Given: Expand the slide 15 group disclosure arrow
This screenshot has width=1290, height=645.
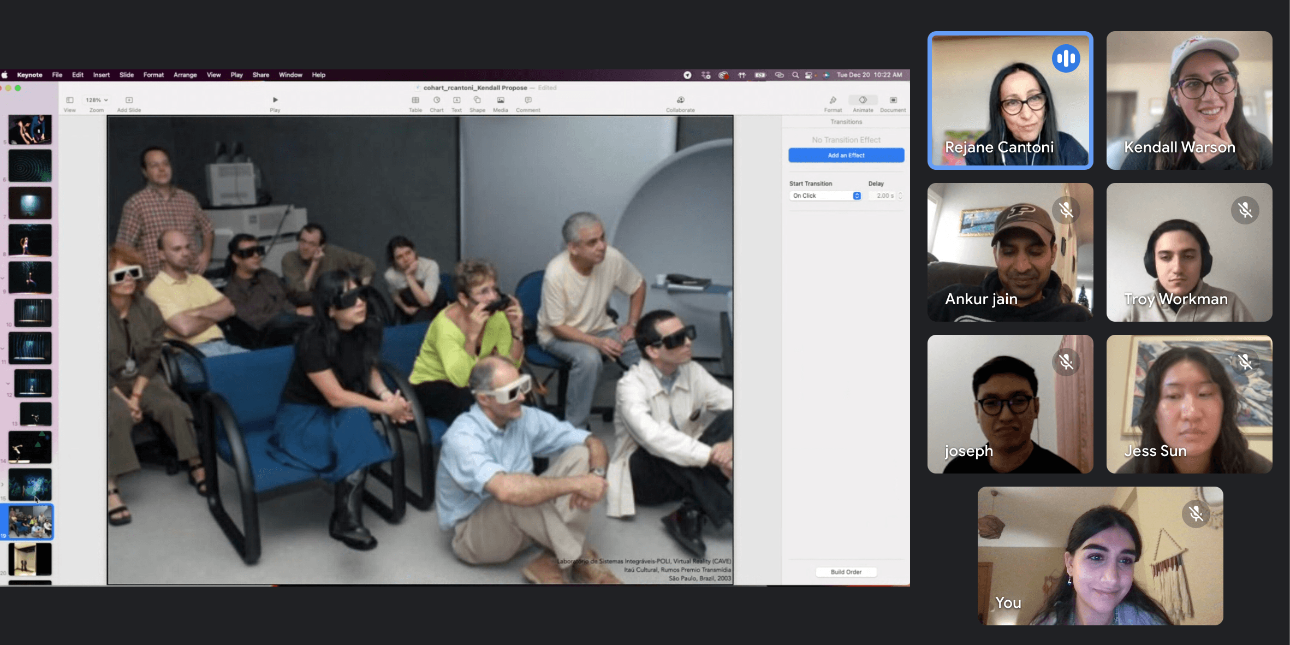Looking at the screenshot, I should 3,484.
